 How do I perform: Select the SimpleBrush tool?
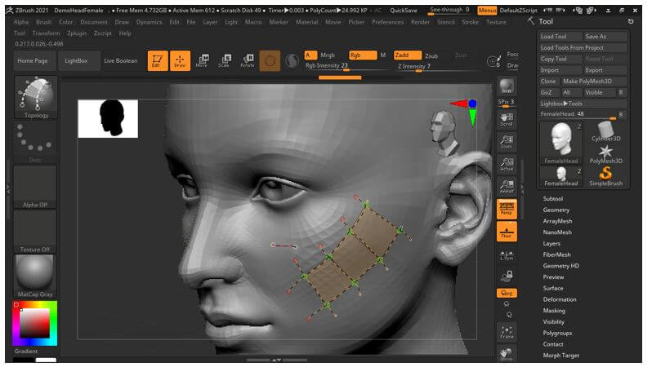pos(606,176)
